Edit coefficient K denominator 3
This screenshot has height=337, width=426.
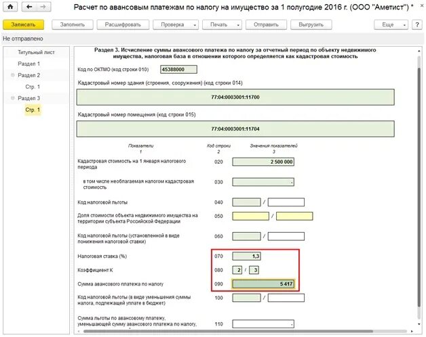254,270
